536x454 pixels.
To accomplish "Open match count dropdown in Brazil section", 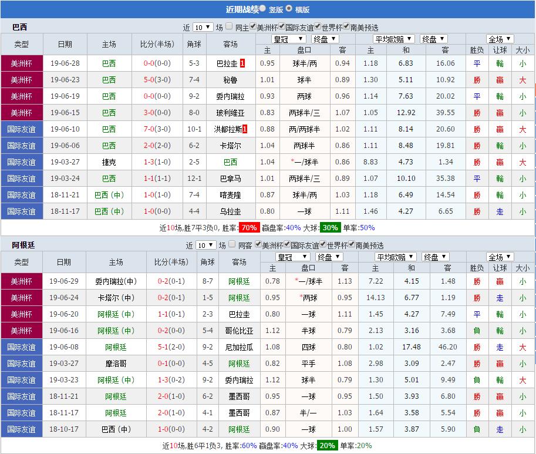I will (x=203, y=28).
